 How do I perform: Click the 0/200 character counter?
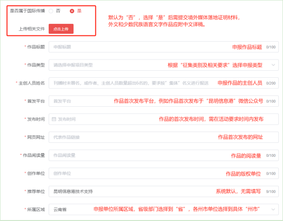(x=270, y=83)
